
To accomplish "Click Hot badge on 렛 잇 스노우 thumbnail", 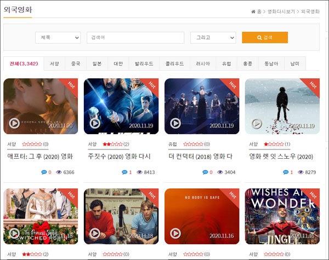I will click(313, 85).
